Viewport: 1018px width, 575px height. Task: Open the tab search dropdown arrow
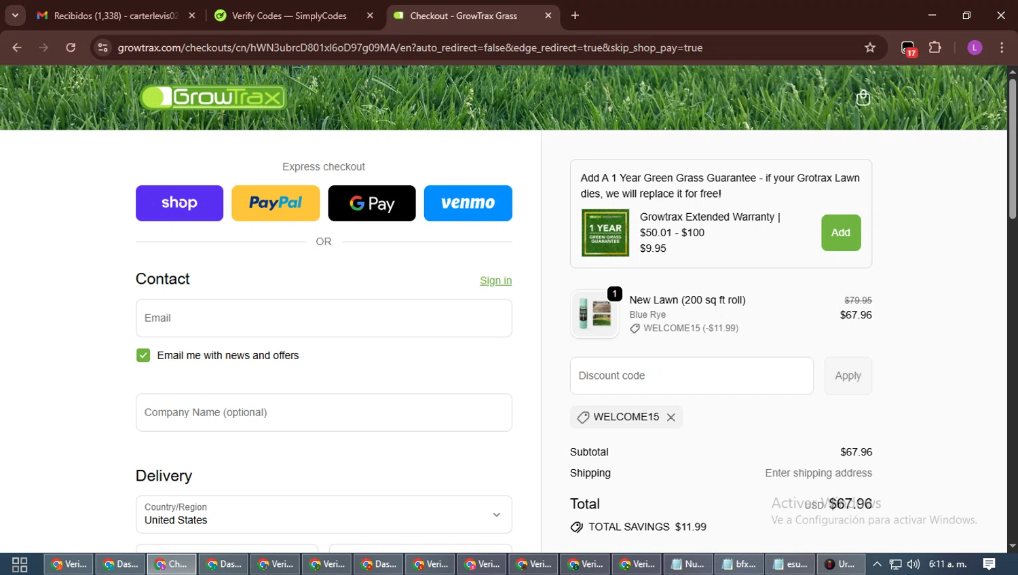click(15, 16)
